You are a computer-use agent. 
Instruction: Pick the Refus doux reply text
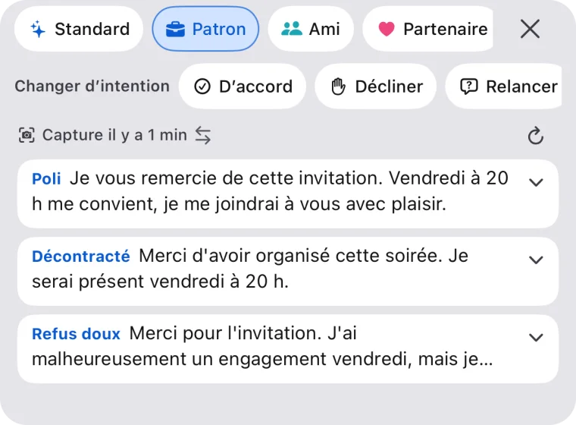(x=262, y=346)
